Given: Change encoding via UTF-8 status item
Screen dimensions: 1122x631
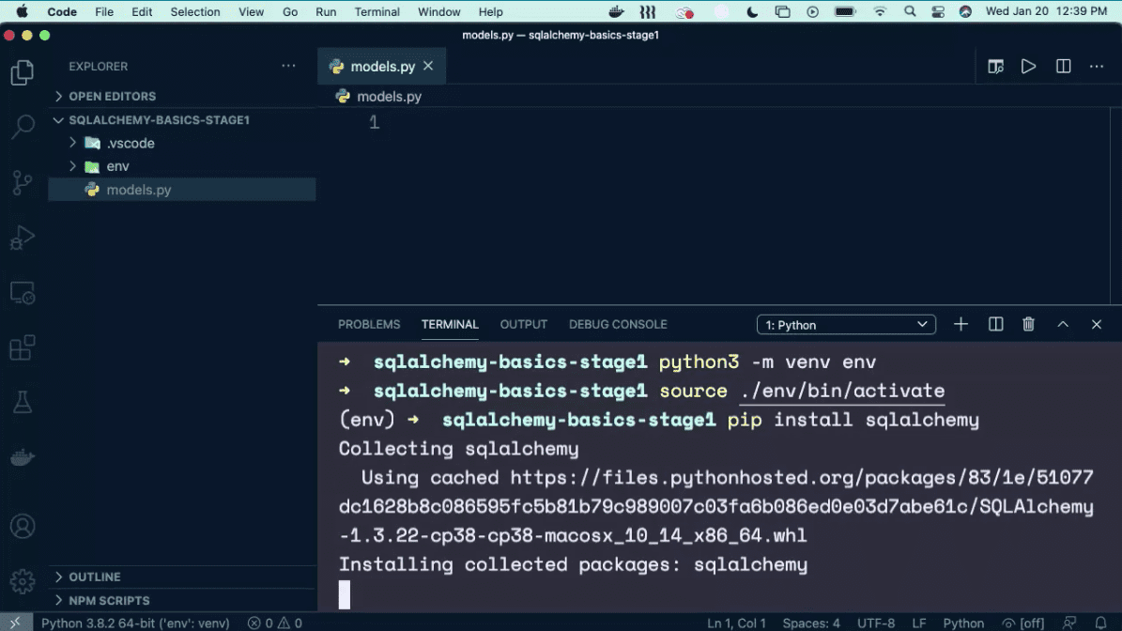Looking at the screenshot, I should point(876,623).
